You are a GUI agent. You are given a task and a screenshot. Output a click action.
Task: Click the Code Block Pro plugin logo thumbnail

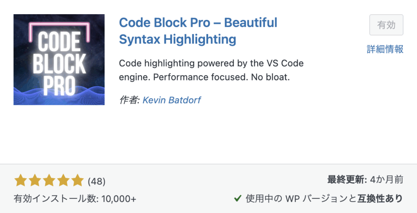[x=59, y=60]
